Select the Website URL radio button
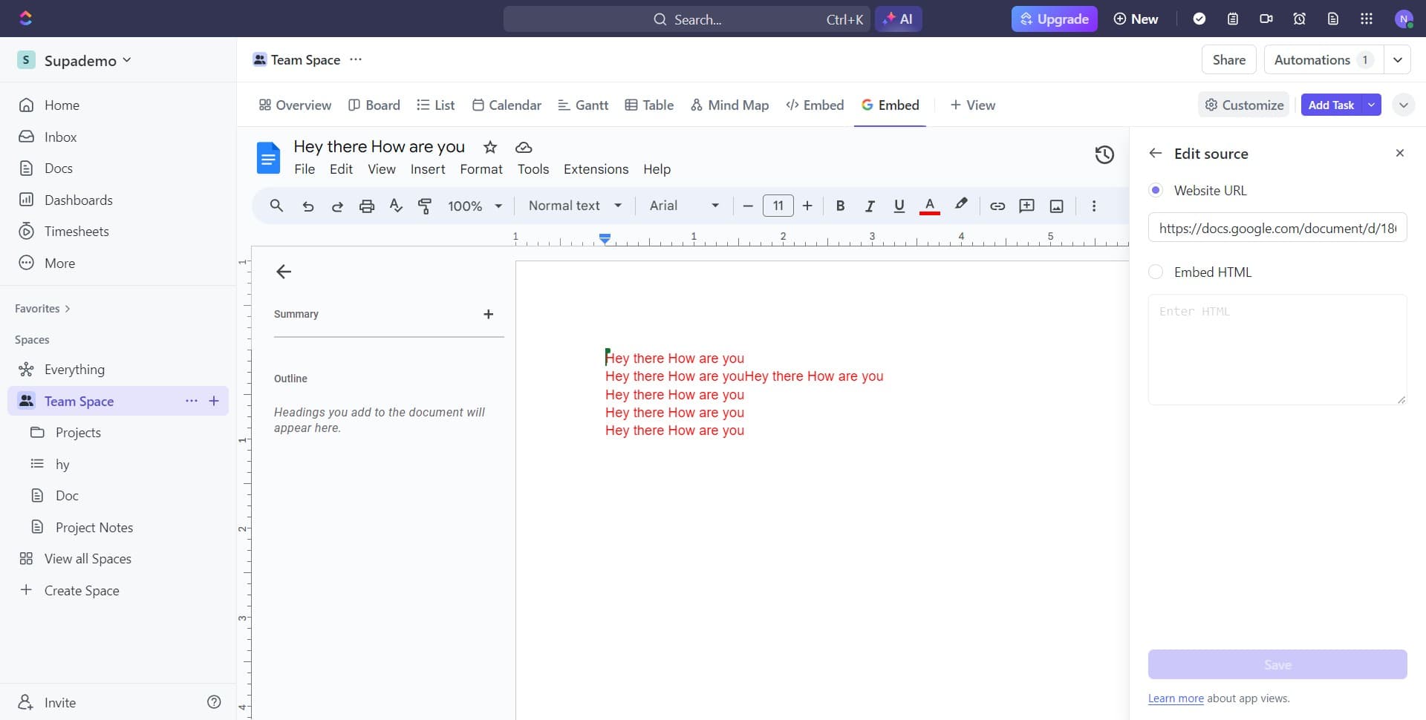 pyautogui.click(x=1156, y=191)
